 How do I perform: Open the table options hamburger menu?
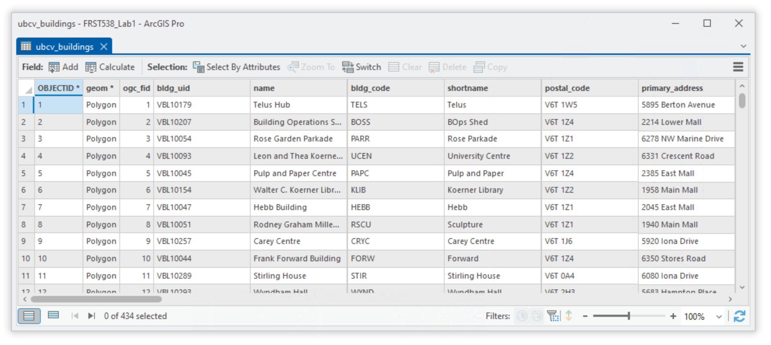pyautogui.click(x=738, y=67)
